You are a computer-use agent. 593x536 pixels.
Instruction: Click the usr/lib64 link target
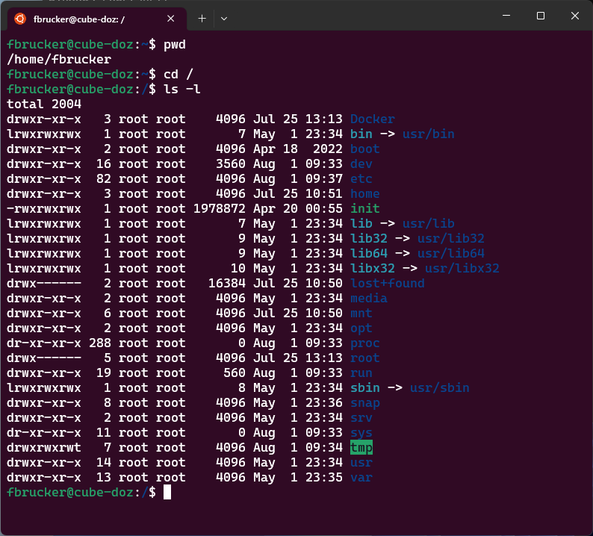(451, 253)
